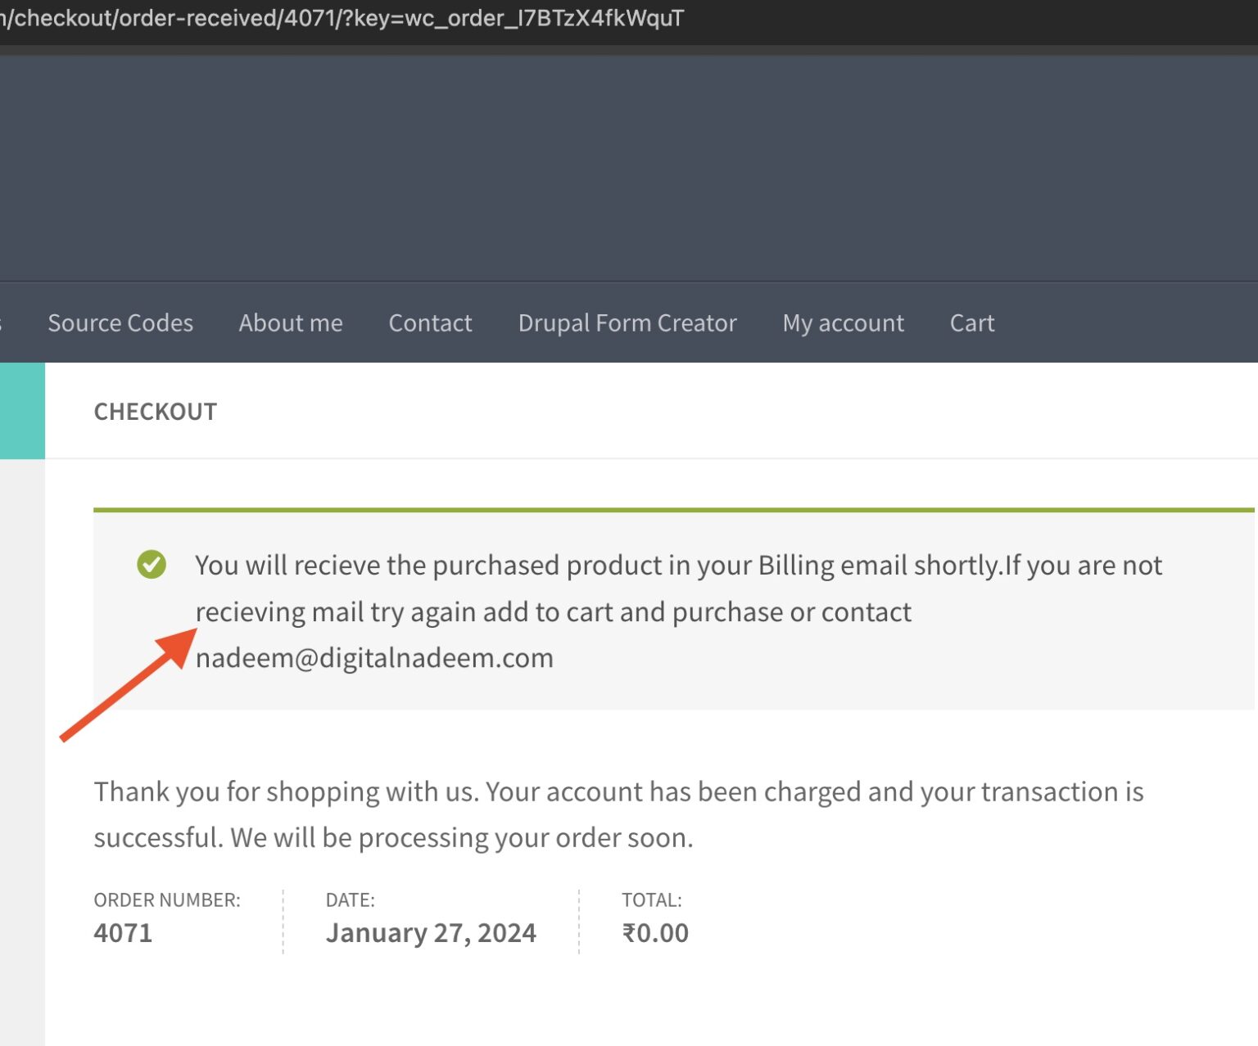
Task: Visit the Drupal Form Creator page
Action: pyautogui.click(x=627, y=322)
